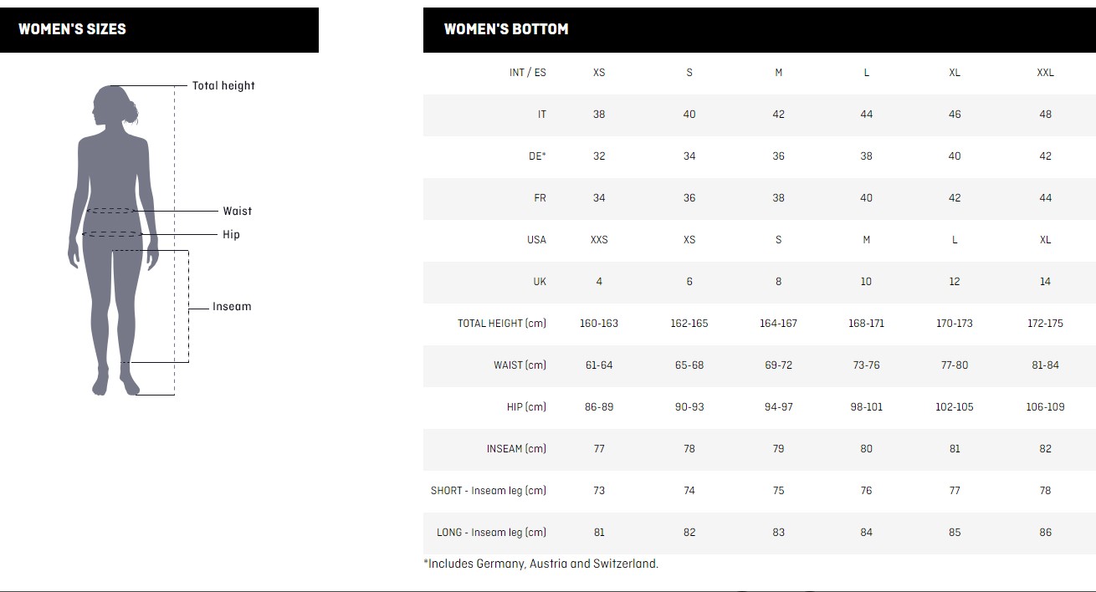Viewport: 1096px width, 592px height.
Task: Select the LONG - Inseam leg row label
Action: [491, 533]
